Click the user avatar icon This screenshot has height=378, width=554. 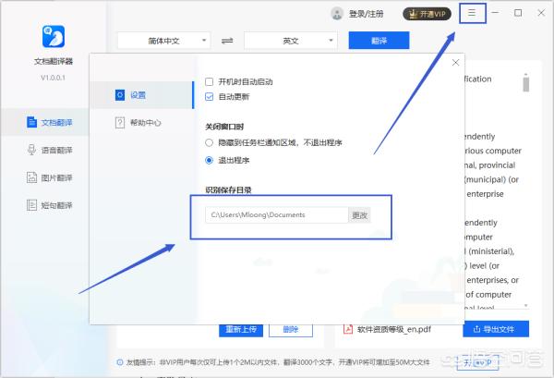337,14
